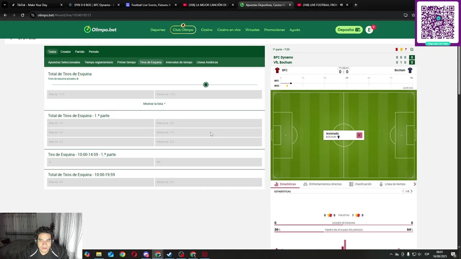Open the Primer tiempo market tab
The height and width of the screenshot is (259, 461).
(x=126, y=62)
